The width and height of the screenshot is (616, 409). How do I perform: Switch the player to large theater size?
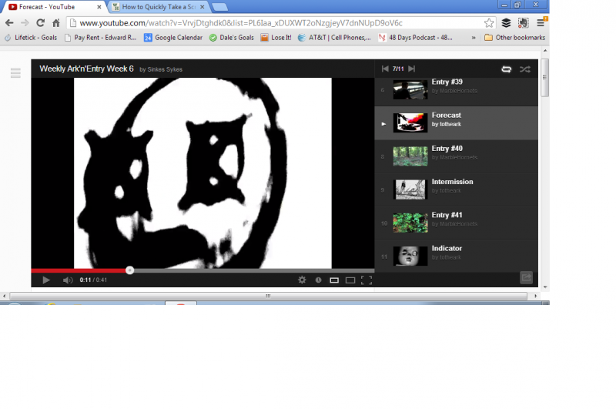[x=350, y=280]
